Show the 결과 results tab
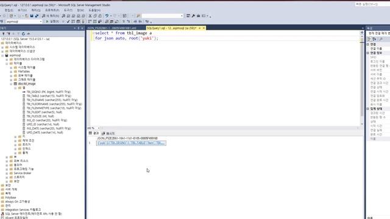 94,133
